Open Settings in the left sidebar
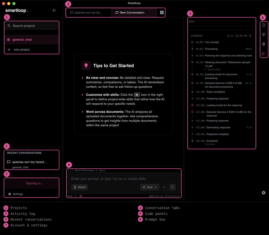Image resolution: width=269 pixels, height=235 pixels. 15,194
